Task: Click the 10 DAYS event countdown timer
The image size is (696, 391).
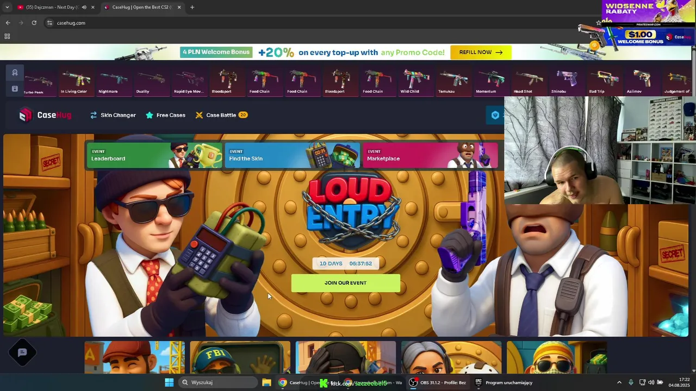Action: [346, 263]
